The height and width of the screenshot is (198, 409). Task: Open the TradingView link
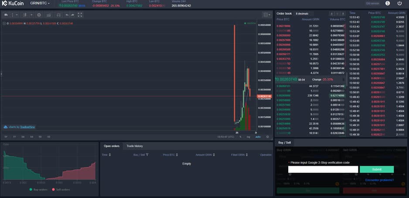[27, 127]
